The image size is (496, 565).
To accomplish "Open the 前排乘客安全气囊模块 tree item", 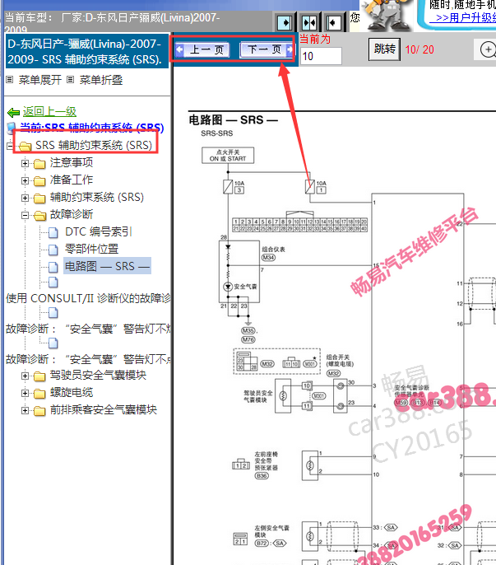I will [104, 409].
